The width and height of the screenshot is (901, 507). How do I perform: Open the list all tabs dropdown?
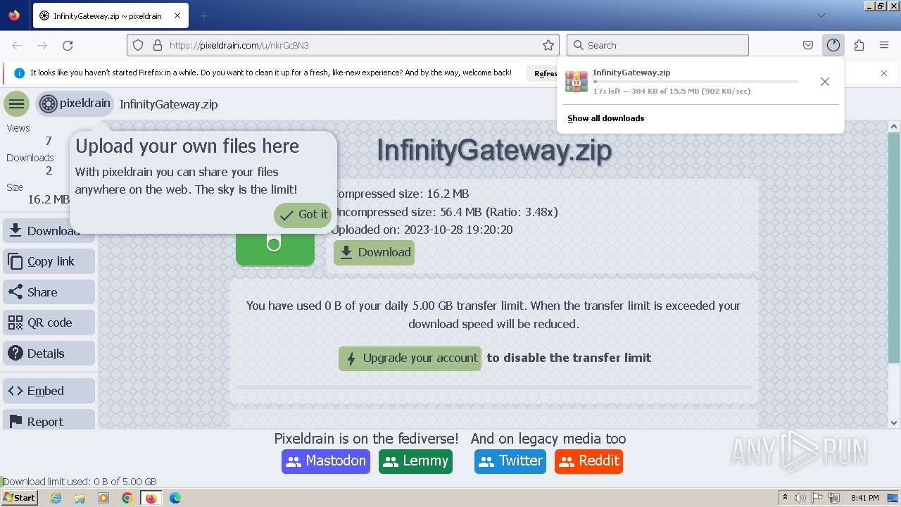(x=821, y=15)
